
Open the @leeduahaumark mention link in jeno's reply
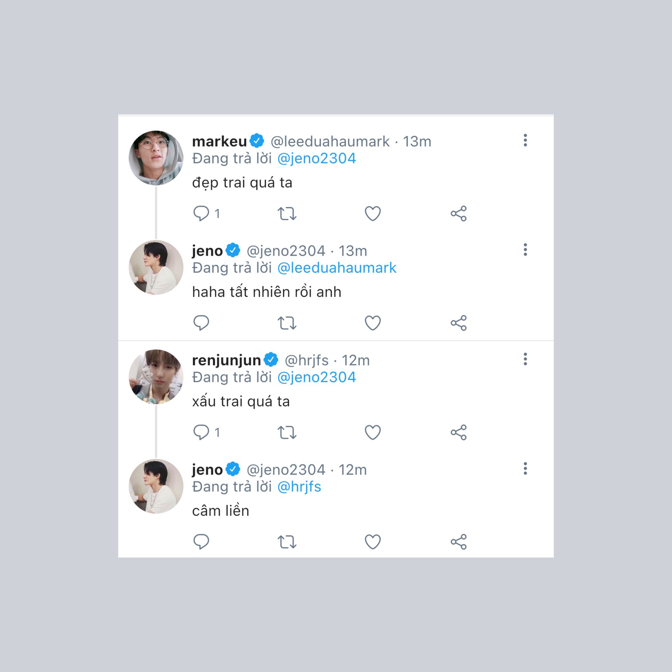click(x=337, y=268)
